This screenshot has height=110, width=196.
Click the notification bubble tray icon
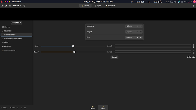tap(175, 2)
